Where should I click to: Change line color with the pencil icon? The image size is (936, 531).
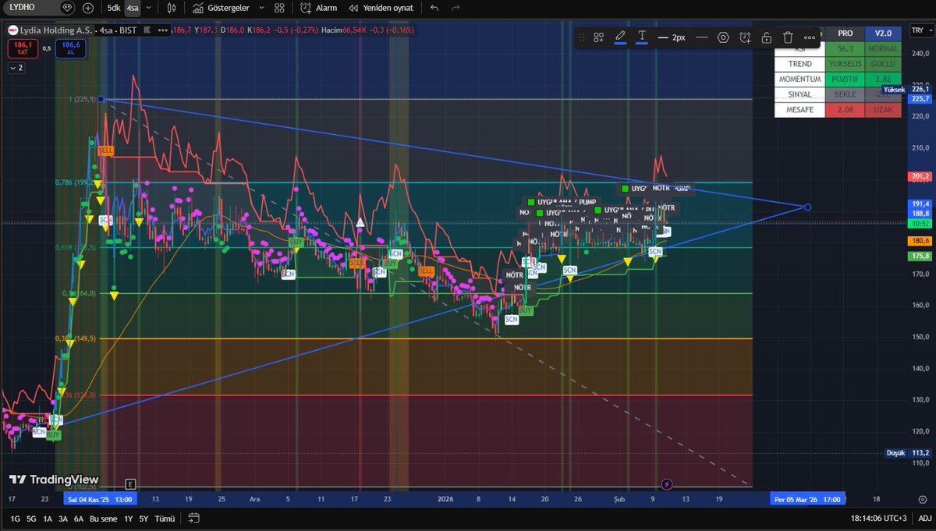(x=620, y=37)
